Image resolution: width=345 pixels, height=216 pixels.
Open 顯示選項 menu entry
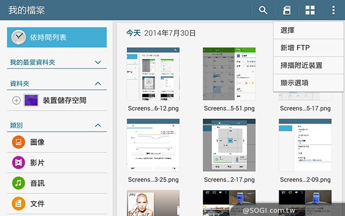tap(308, 83)
